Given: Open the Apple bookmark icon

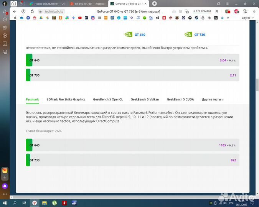Looking at the screenshot, I should [x=15, y=18].
